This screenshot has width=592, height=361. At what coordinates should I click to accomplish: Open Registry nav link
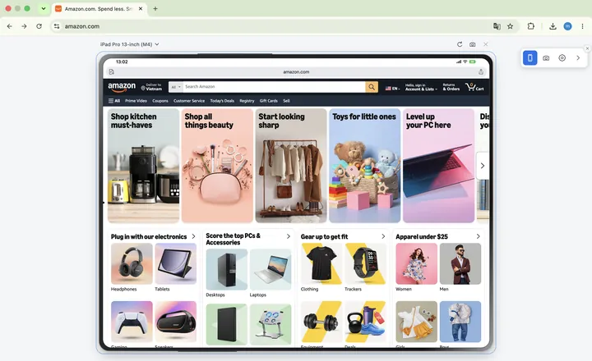pyautogui.click(x=247, y=101)
